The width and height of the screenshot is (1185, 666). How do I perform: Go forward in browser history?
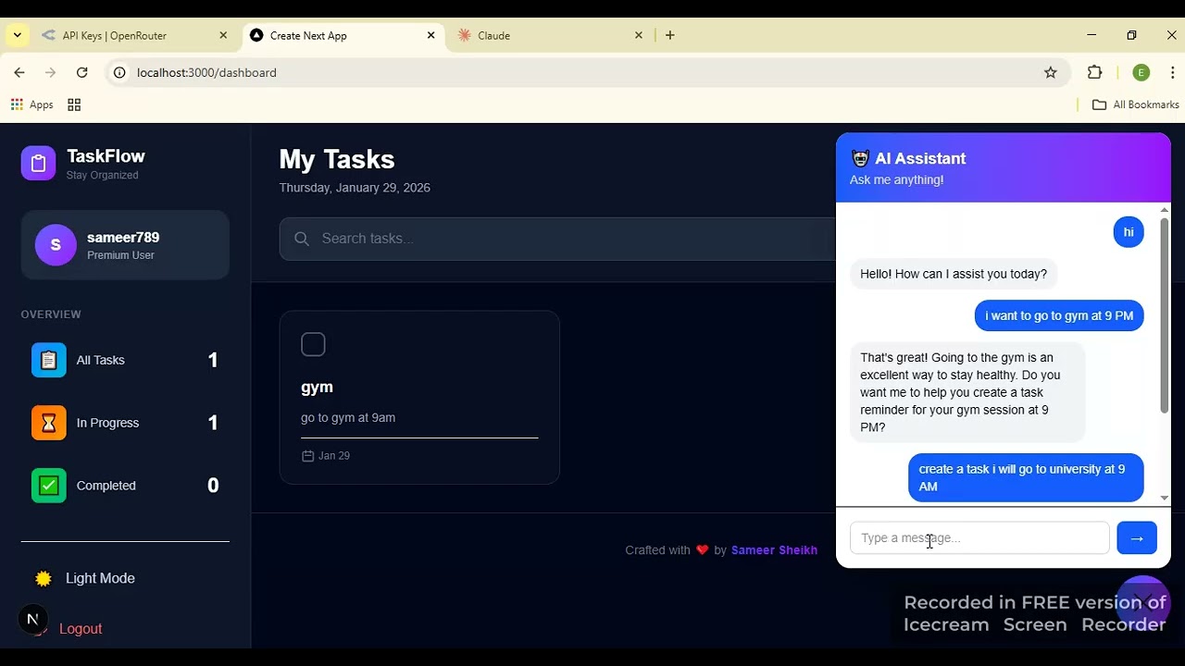pyautogui.click(x=51, y=72)
